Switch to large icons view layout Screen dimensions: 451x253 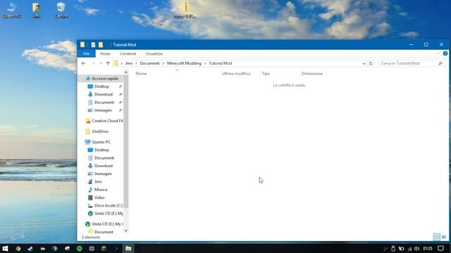click(x=444, y=237)
